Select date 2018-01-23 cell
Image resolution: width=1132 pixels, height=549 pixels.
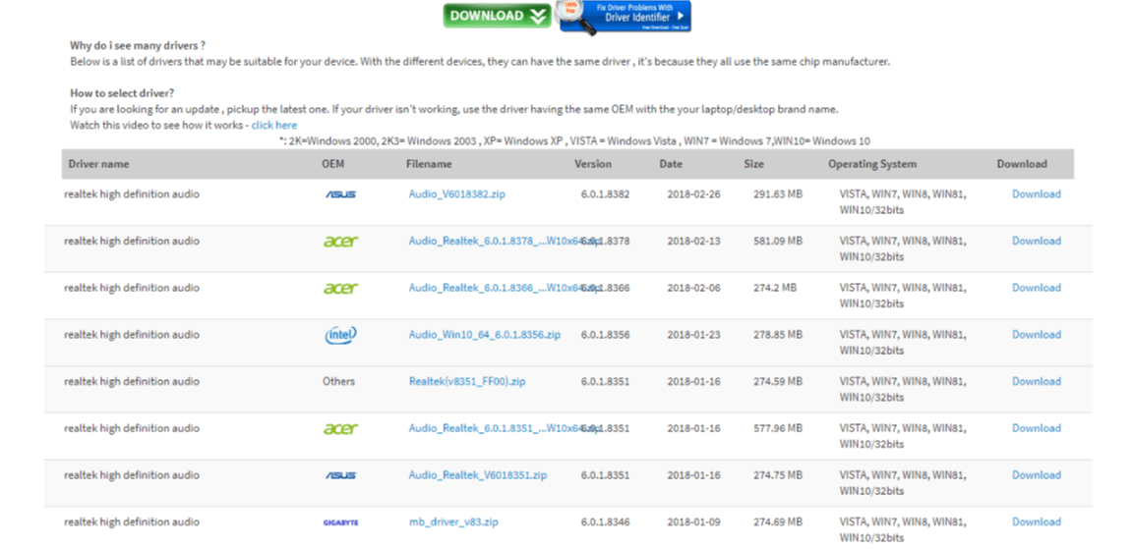pyautogui.click(x=693, y=334)
